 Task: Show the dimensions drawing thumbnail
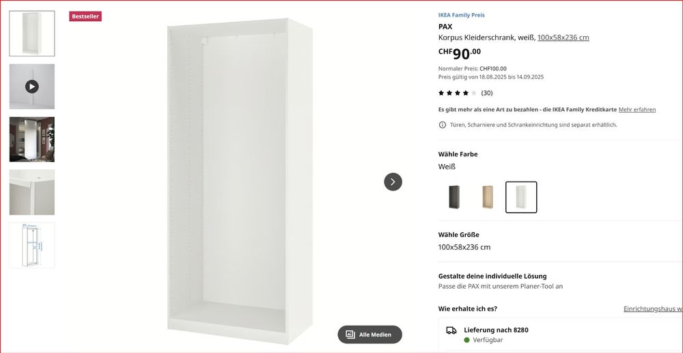(32, 245)
